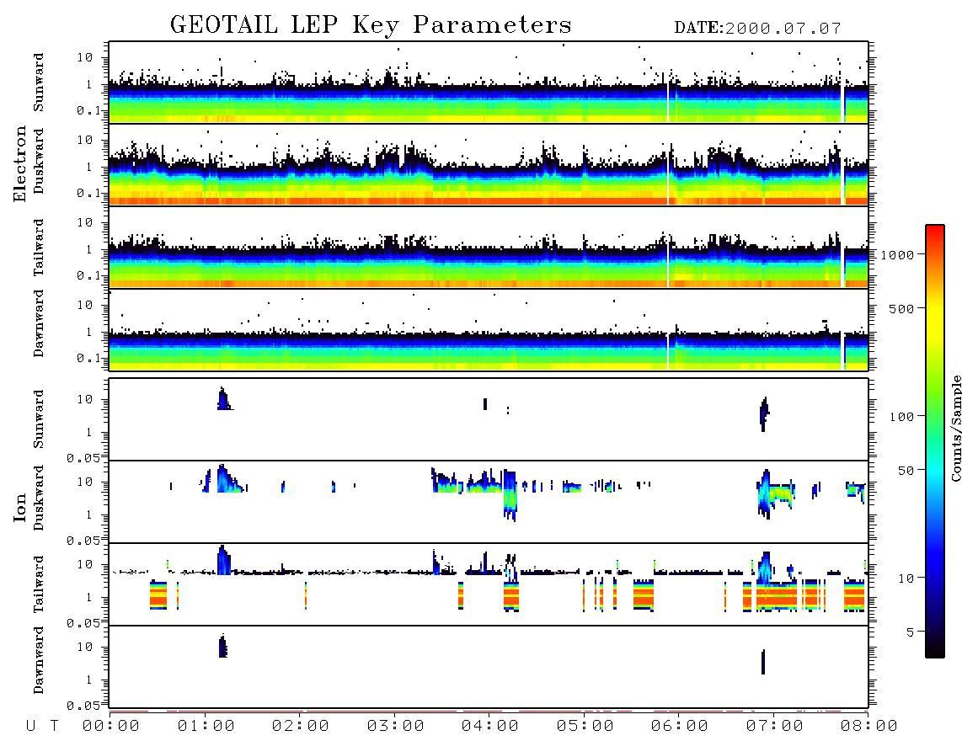Image resolution: width=962 pixels, height=741 pixels.
Task: Click the Electron Dawnward axis label
Action: pos(39,323)
